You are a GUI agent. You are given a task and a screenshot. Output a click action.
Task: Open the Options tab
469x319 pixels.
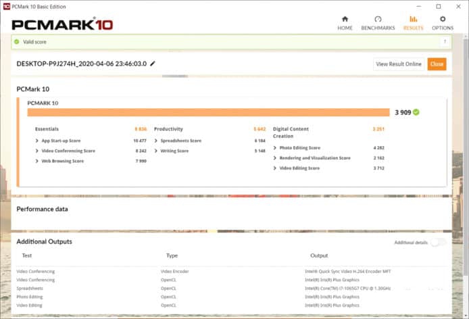[x=443, y=24]
